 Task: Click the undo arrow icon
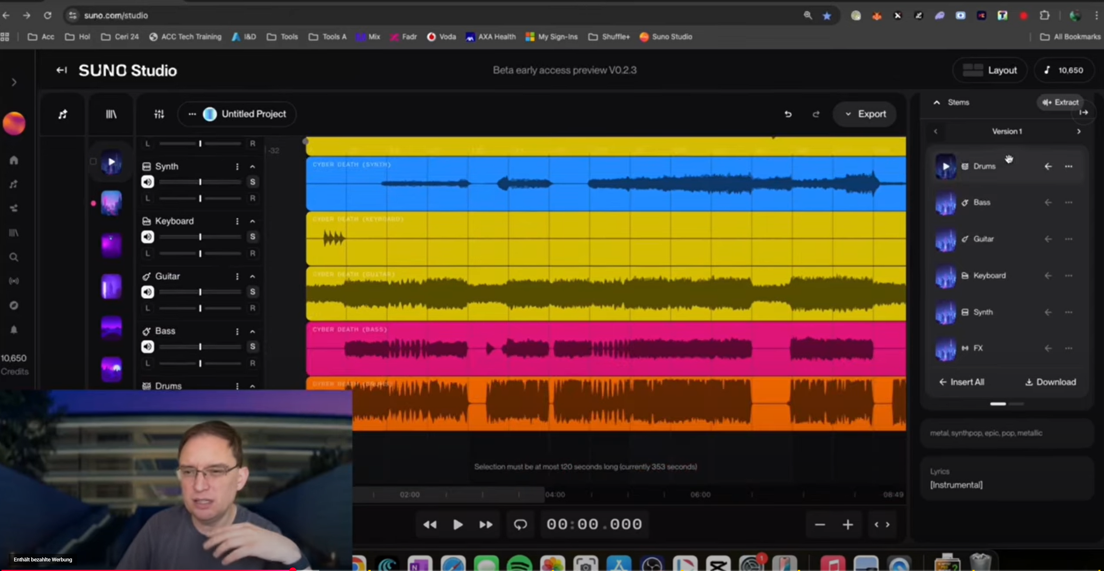[788, 114]
